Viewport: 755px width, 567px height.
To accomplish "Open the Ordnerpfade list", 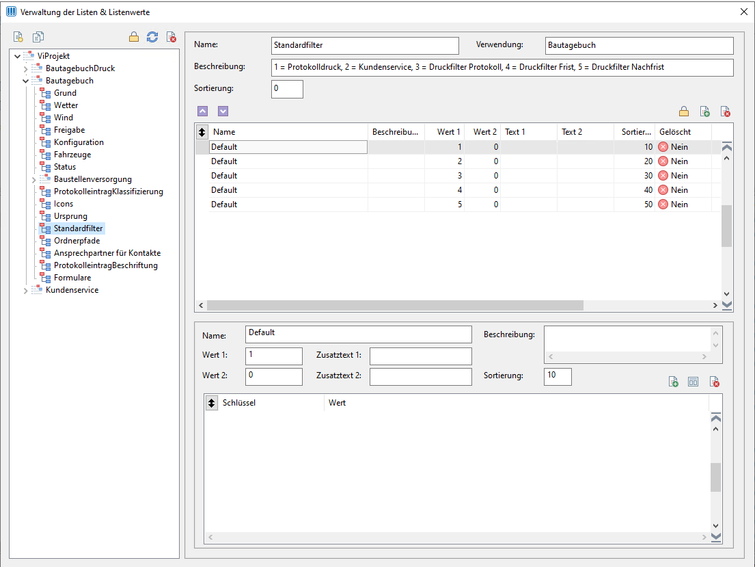I will [x=77, y=241].
